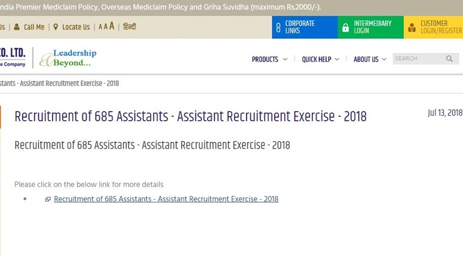Open the Recruitment of 685 Assistants link
Viewport: 463px width, 257px height.
click(166, 199)
